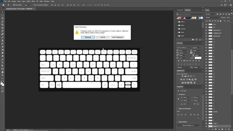233x131 pixels.
Task: Select the Hand tool
Action: [3, 72]
